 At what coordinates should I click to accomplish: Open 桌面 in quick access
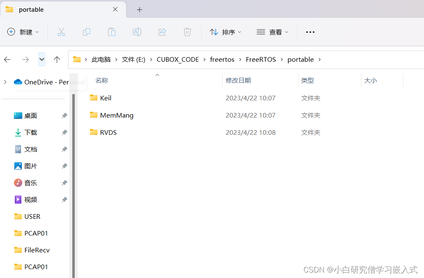pos(30,115)
